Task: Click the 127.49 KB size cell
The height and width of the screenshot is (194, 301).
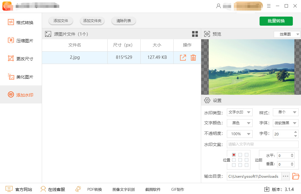Action: [157, 57]
